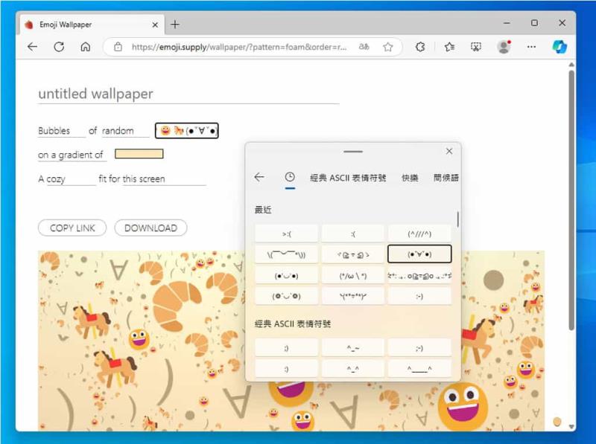The image size is (596, 444).
Task: Select the recently used clock tab
Action: [290, 177]
